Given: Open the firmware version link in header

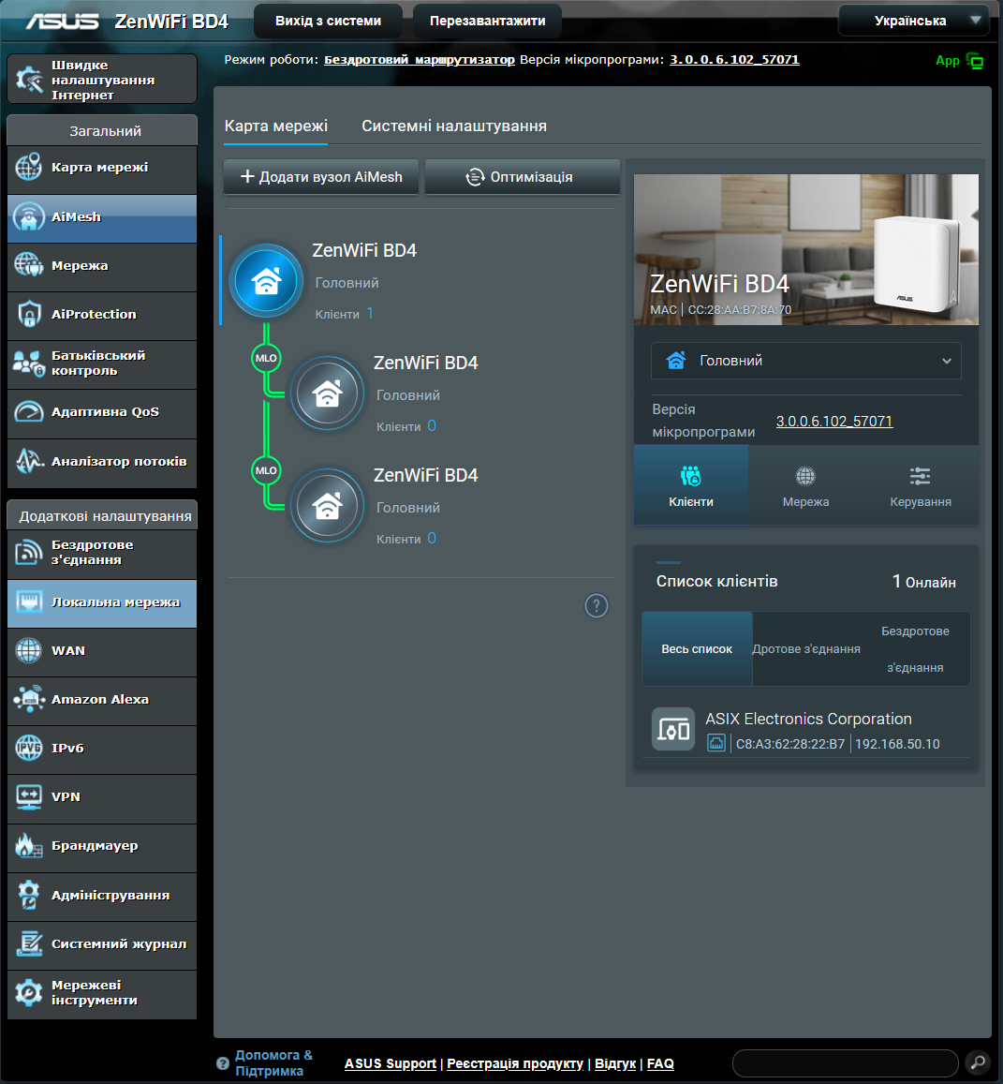Looking at the screenshot, I should tap(734, 59).
